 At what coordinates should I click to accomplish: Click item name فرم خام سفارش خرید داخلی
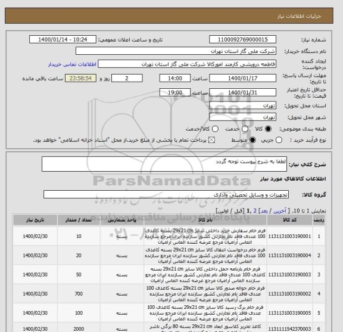205,236
